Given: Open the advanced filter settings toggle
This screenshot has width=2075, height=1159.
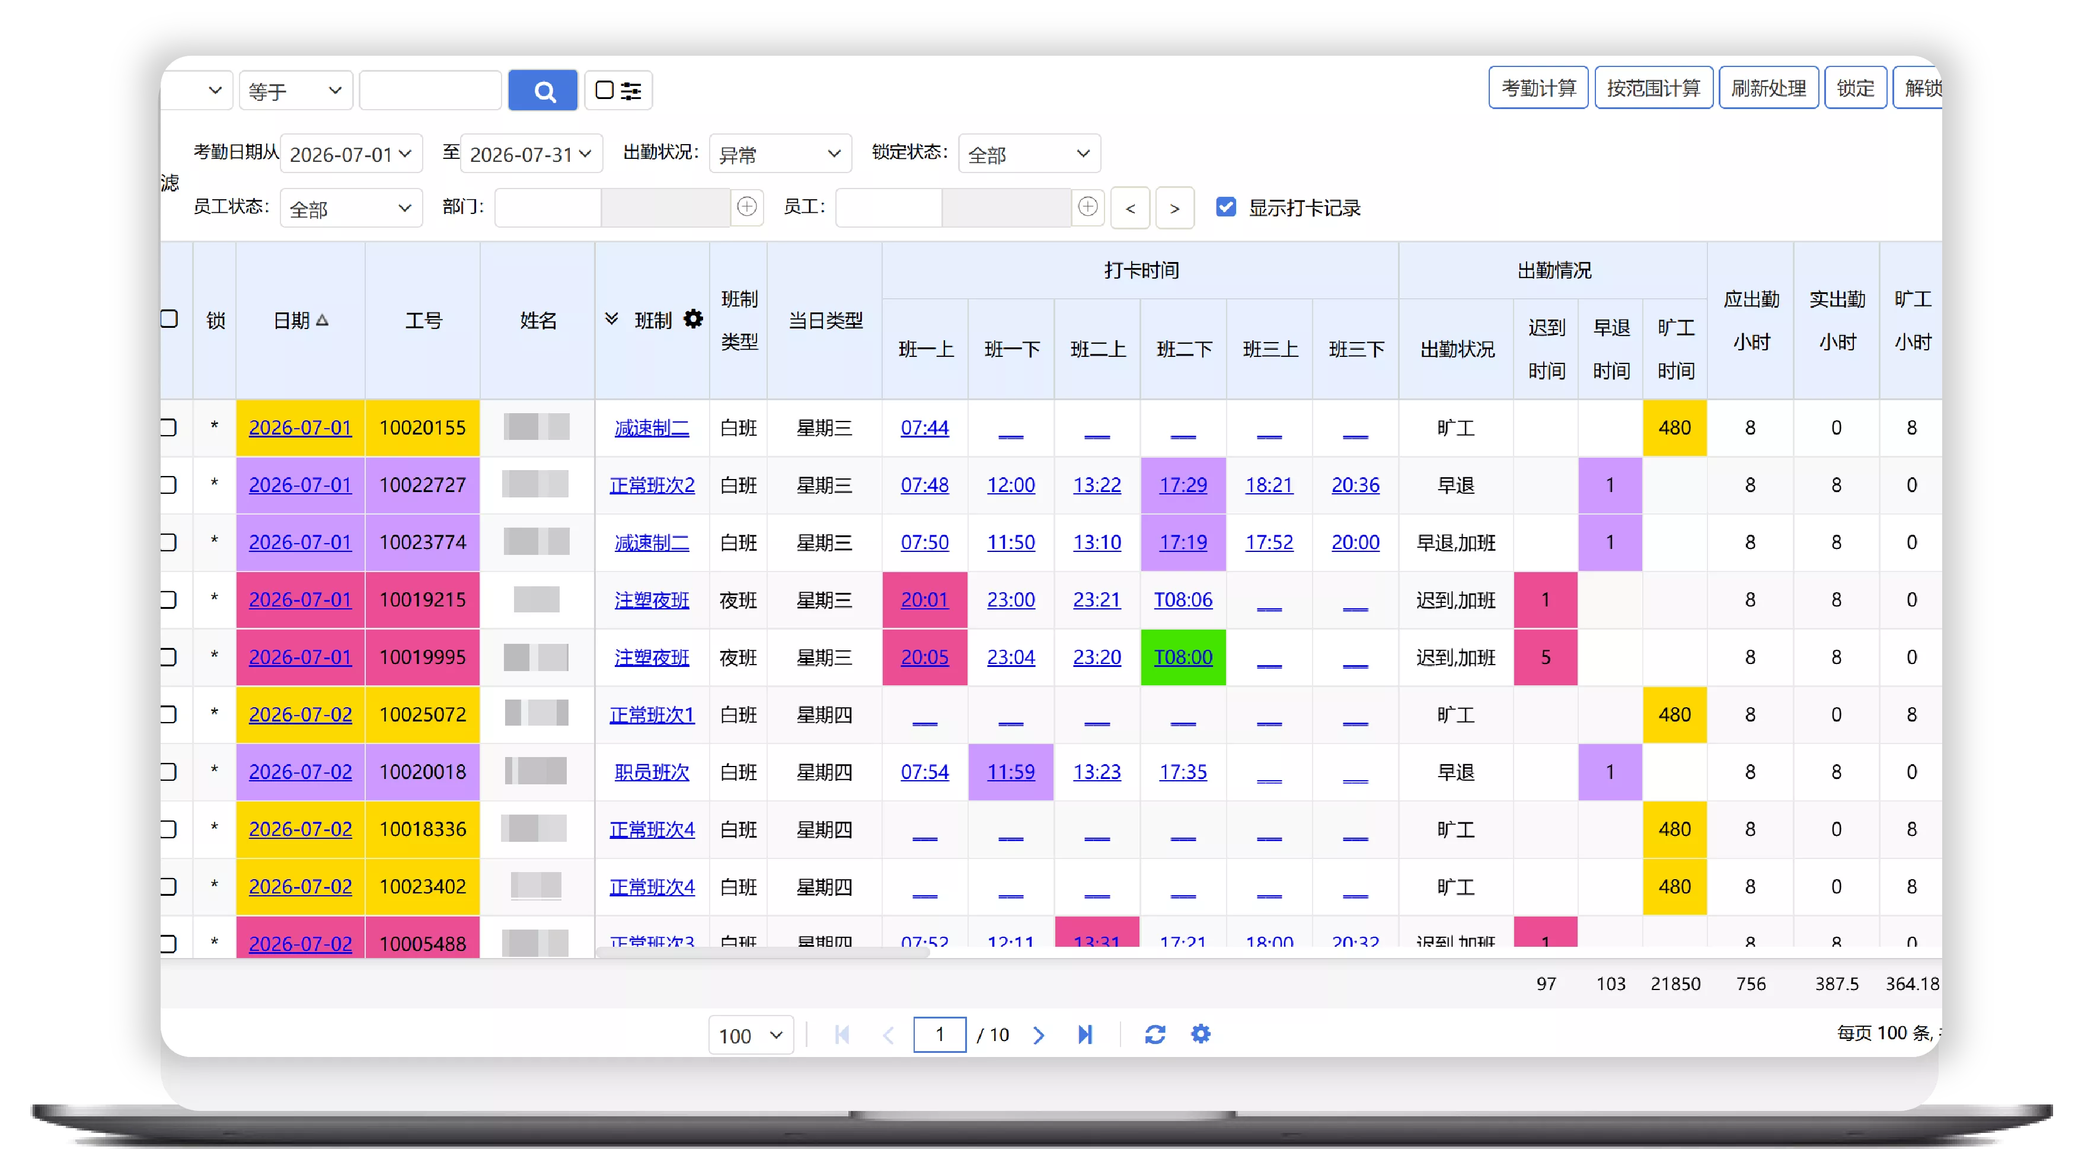Looking at the screenshot, I should (618, 90).
